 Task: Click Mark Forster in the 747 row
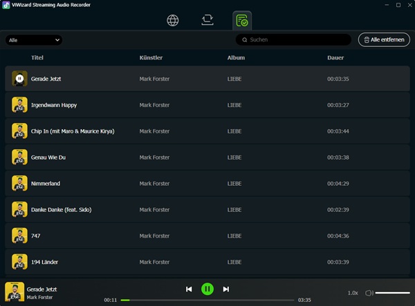154,236
